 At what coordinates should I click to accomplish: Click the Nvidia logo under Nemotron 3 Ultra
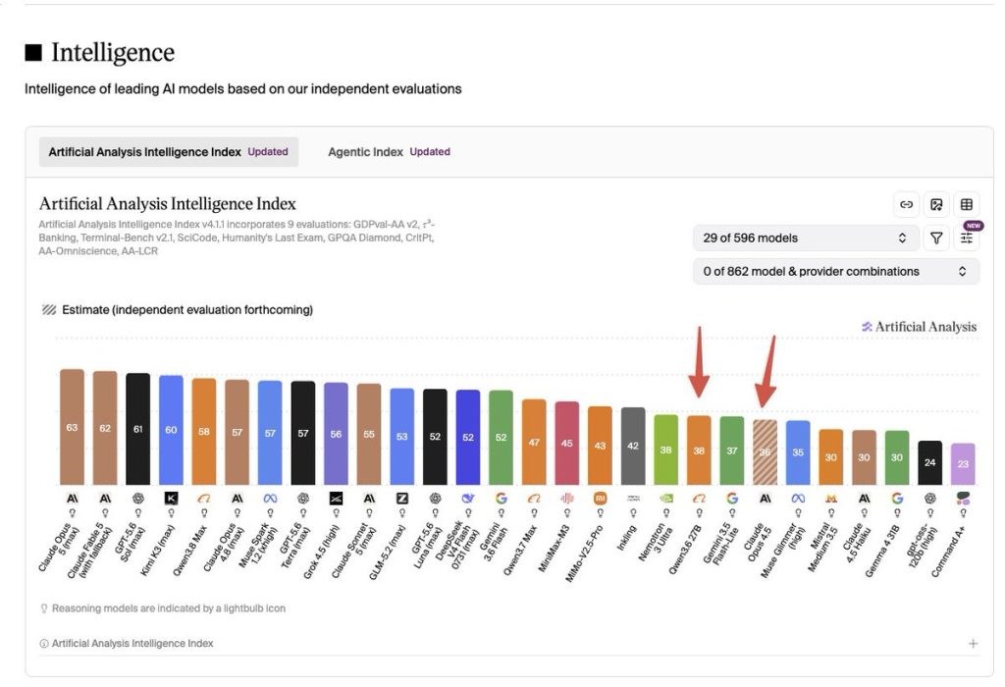click(x=666, y=498)
